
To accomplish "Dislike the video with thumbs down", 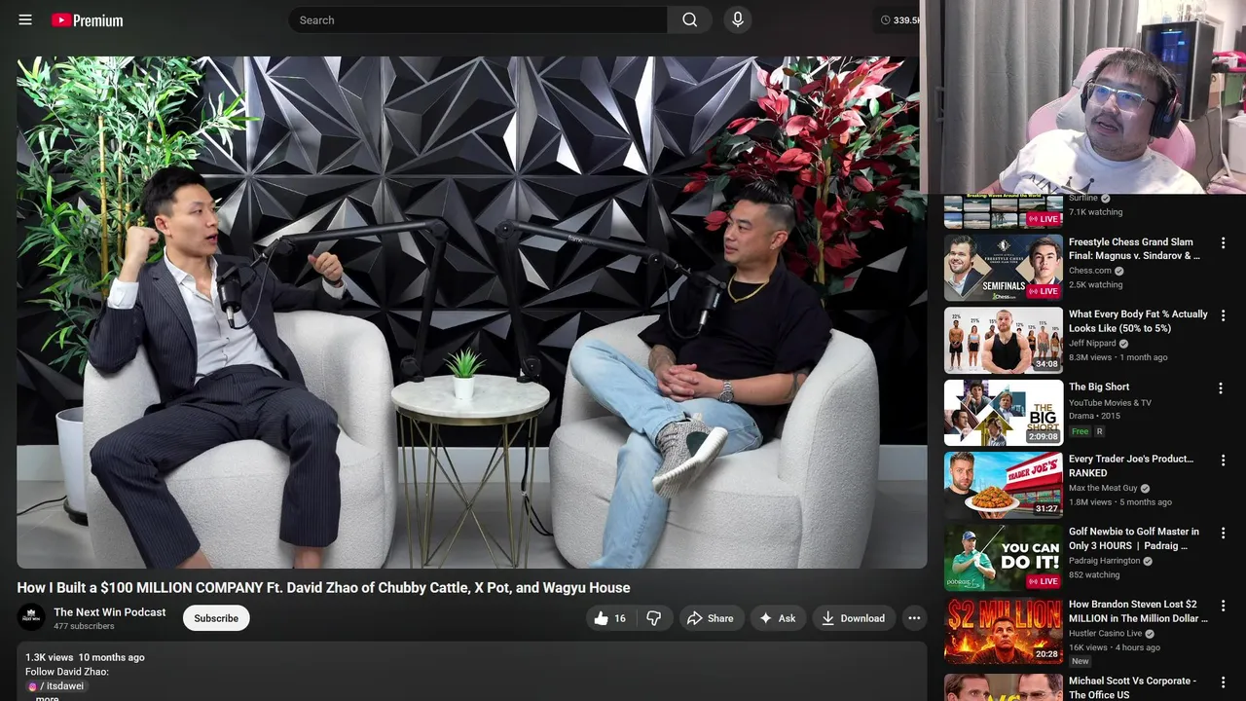I will pyautogui.click(x=654, y=618).
